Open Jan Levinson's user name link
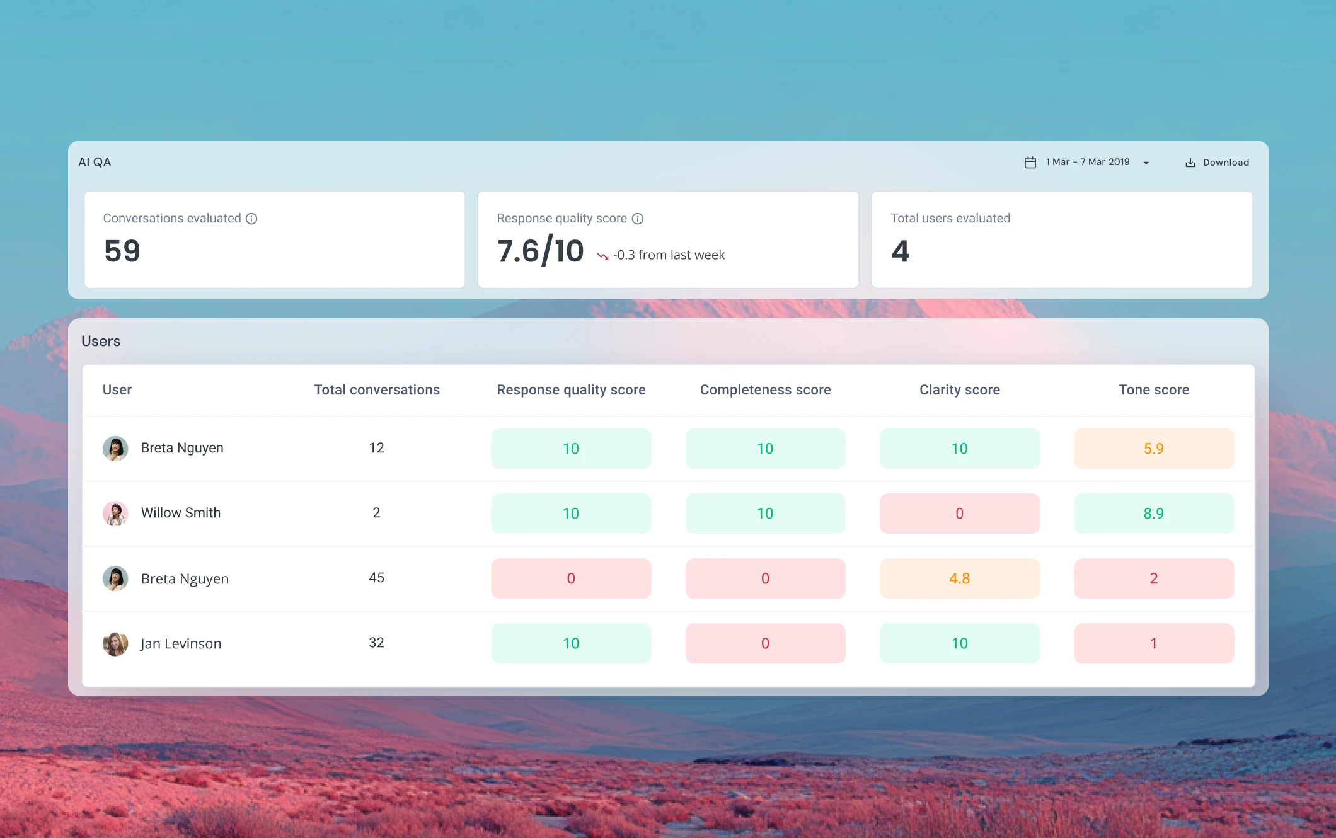The image size is (1336, 838). 181,644
